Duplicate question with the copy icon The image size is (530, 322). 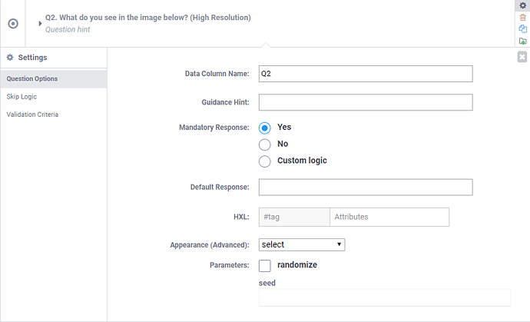[x=523, y=28]
